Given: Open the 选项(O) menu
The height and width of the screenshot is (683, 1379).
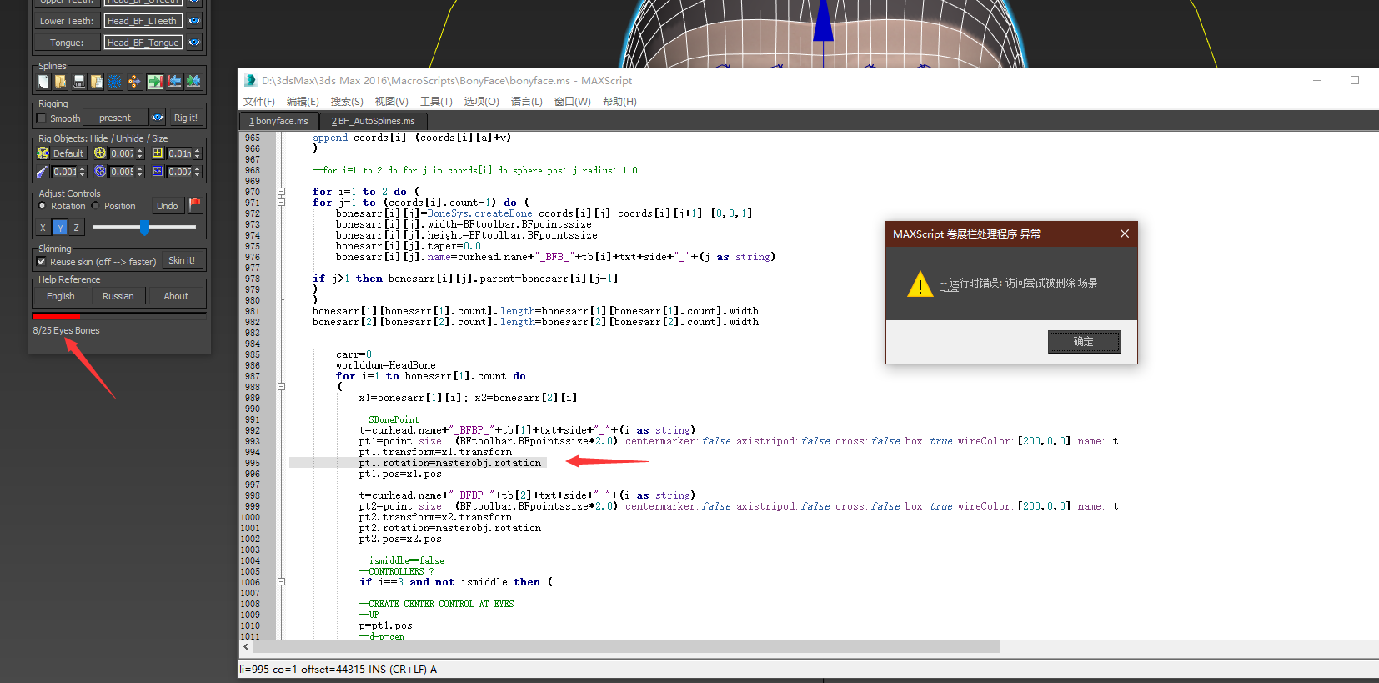Looking at the screenshot, I should [481, 102].
